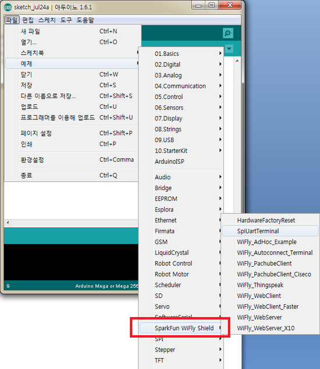Open the Serial Monitor magnifier icon
This screenshot has width=320, height=369.
[227, 33]
